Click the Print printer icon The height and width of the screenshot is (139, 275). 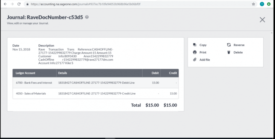pyautogui.click(x=195, y=52)
